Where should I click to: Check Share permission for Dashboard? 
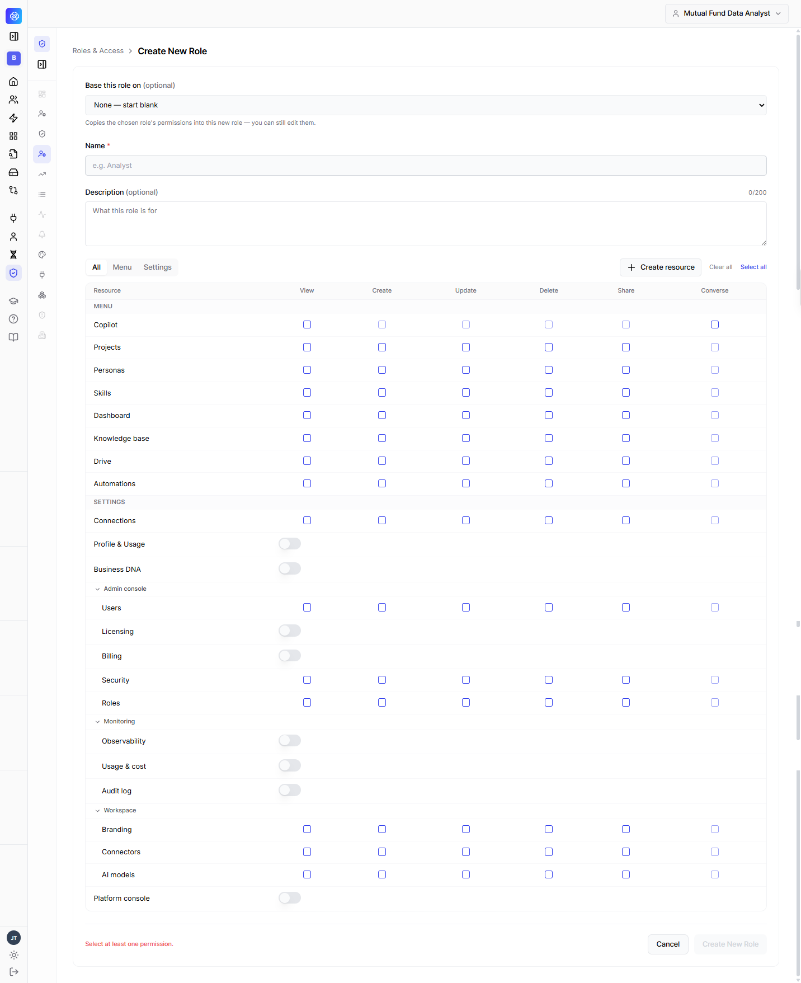coord(626,415)
